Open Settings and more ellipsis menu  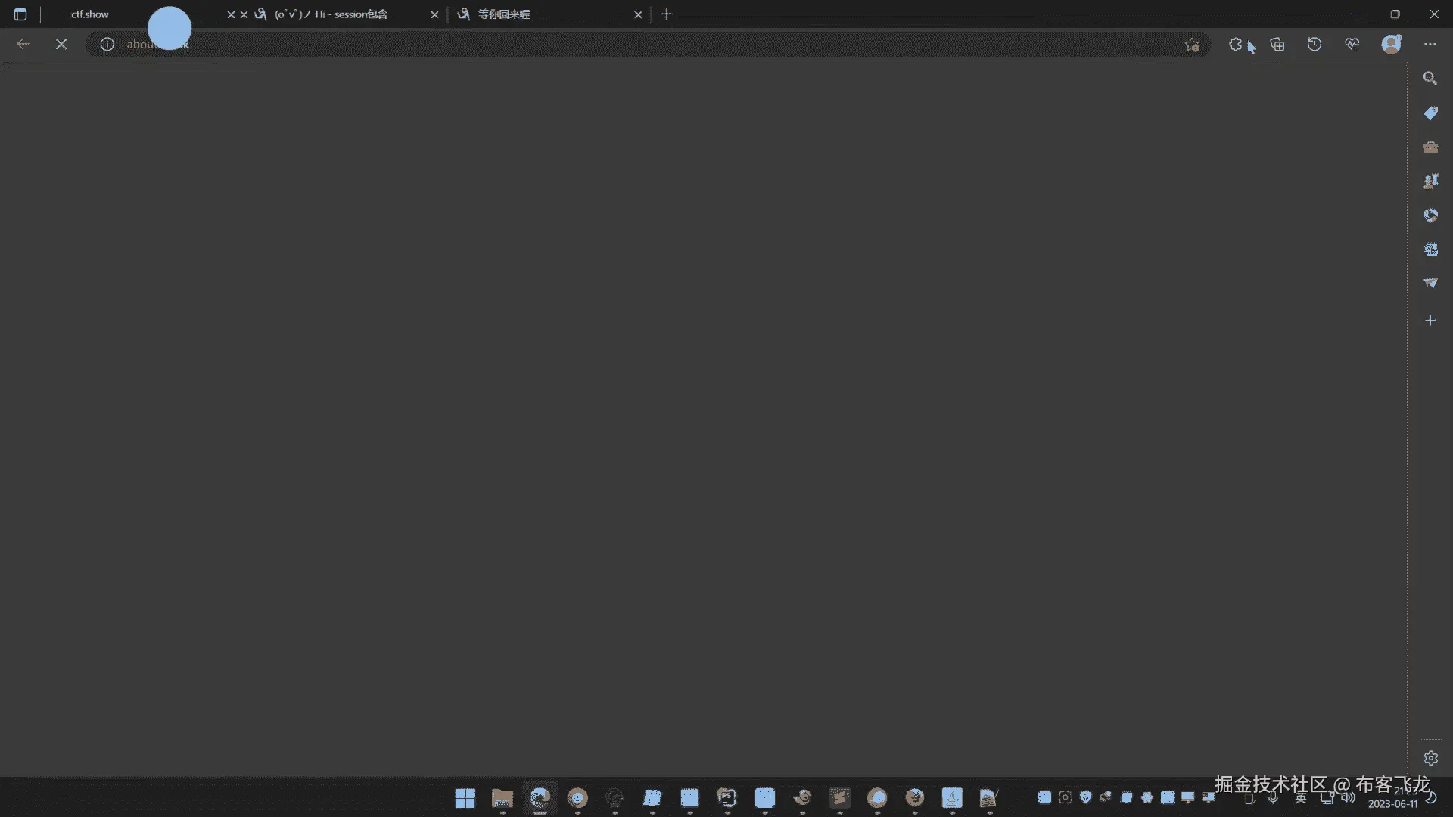click(1430, 45)
